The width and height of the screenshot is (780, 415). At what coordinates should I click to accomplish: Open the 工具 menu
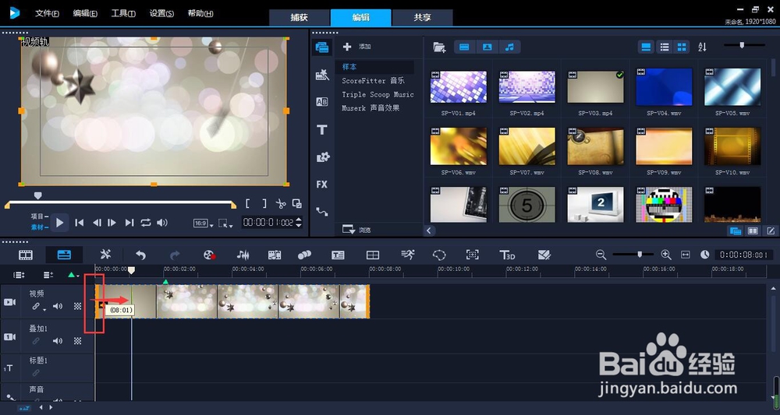click(123, 13)
